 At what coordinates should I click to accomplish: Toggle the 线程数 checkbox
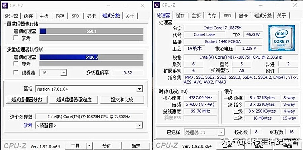pyautogui.click(x=16, y=72)
